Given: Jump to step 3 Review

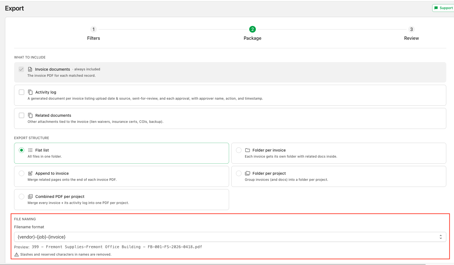Looking at the screenshot, I should click(x=411, y=34).
